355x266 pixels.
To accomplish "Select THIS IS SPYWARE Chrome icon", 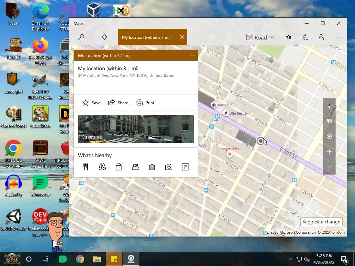I will click(14, 154).
